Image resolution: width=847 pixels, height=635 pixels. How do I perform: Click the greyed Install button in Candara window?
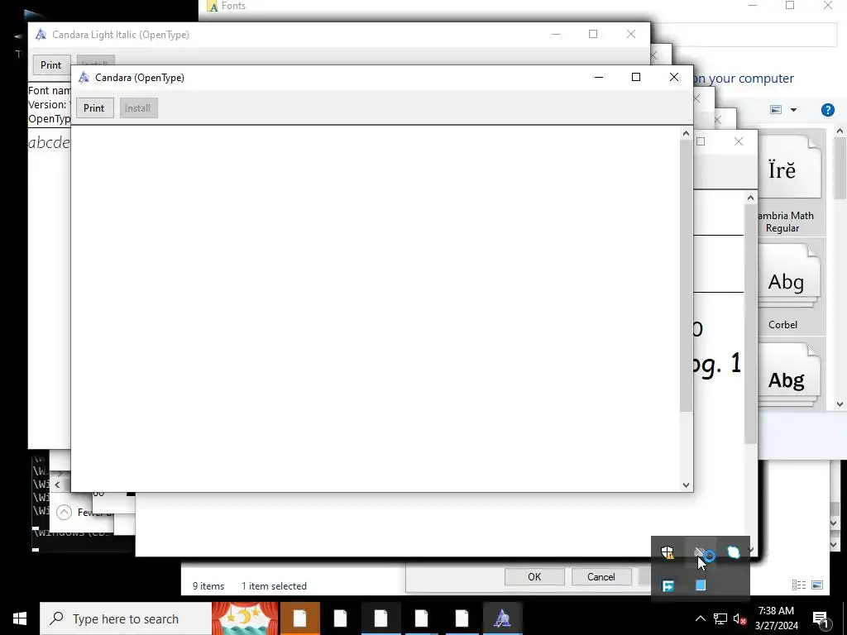(x=138, y=108)
